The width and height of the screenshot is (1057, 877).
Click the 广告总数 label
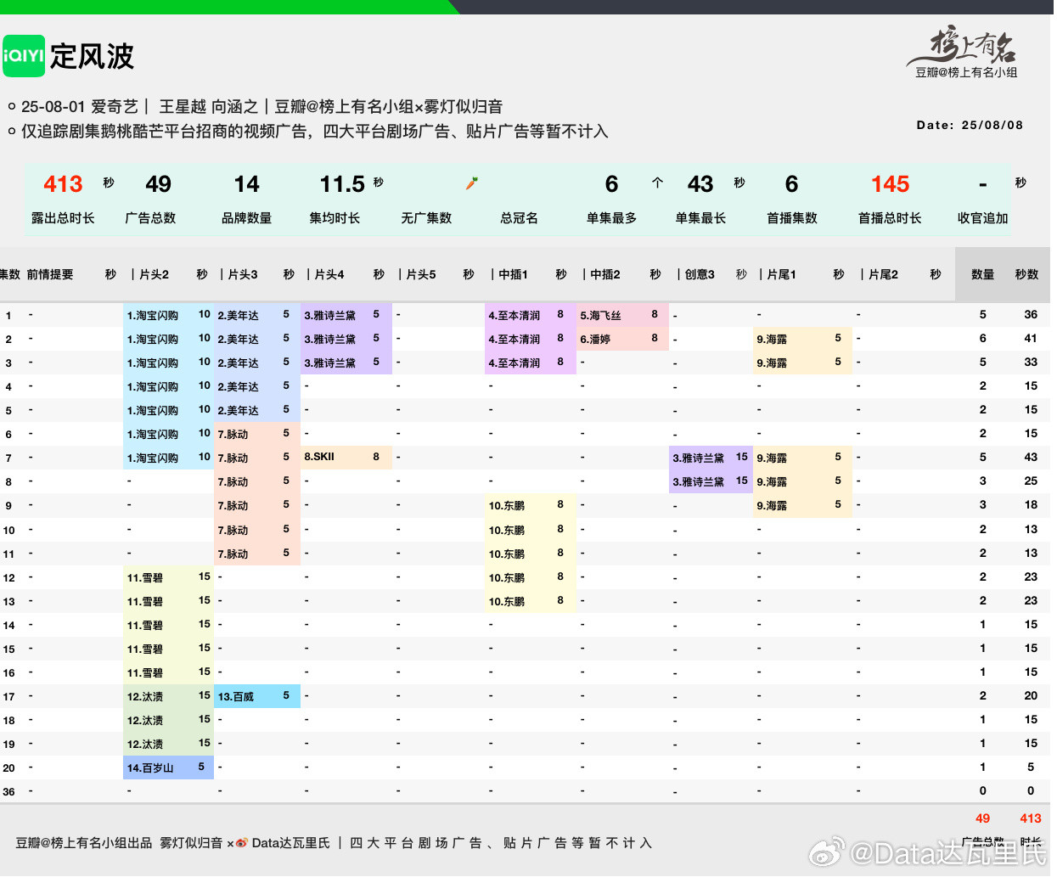point(150,218)
